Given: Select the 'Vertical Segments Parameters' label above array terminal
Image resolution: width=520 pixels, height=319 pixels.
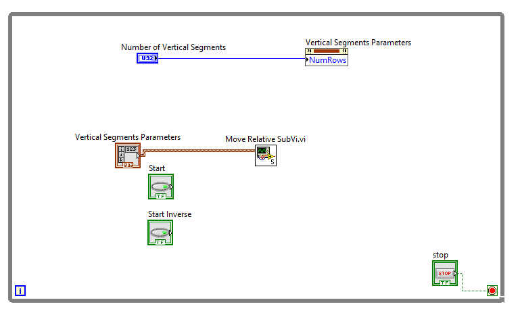Looking at the screenshot, I should (x=128, y=137).
